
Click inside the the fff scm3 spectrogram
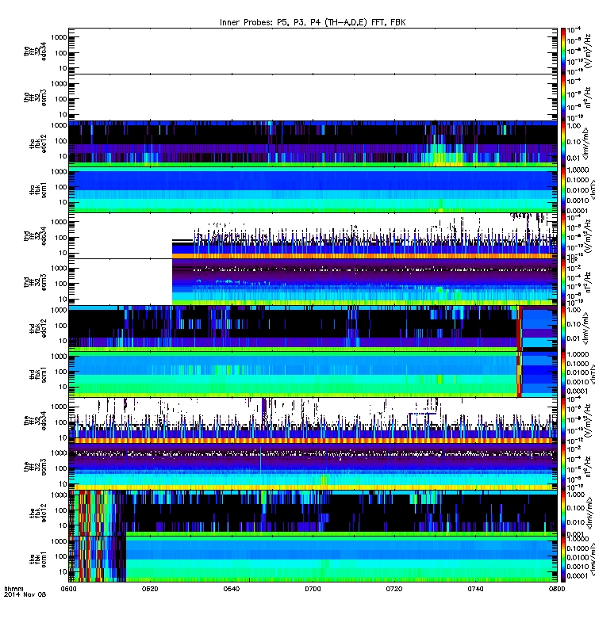tap(313, 467)
